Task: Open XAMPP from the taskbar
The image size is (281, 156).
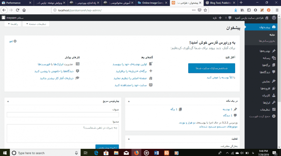Action: [167, 153]
